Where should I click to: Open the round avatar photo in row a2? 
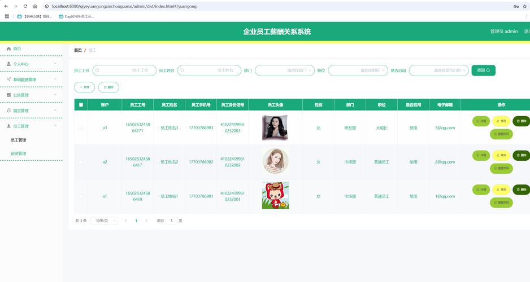point(276,161)
